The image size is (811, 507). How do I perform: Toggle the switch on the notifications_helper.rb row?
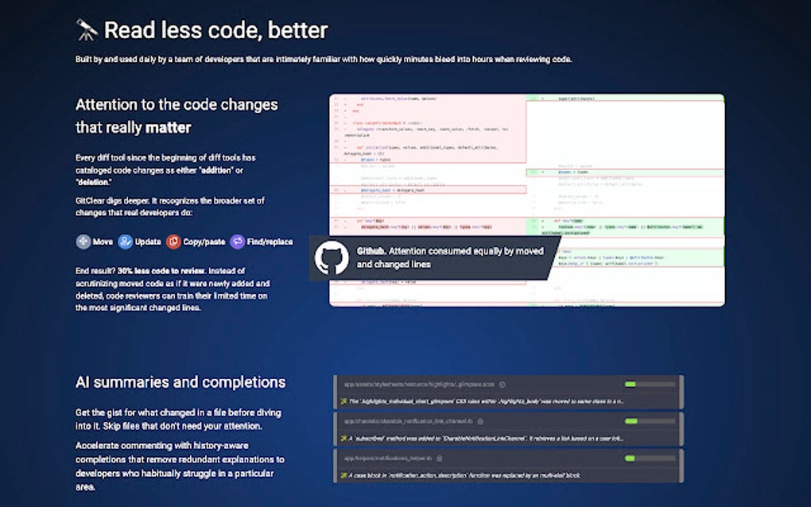pyautogui.click(x=631, y=458)
